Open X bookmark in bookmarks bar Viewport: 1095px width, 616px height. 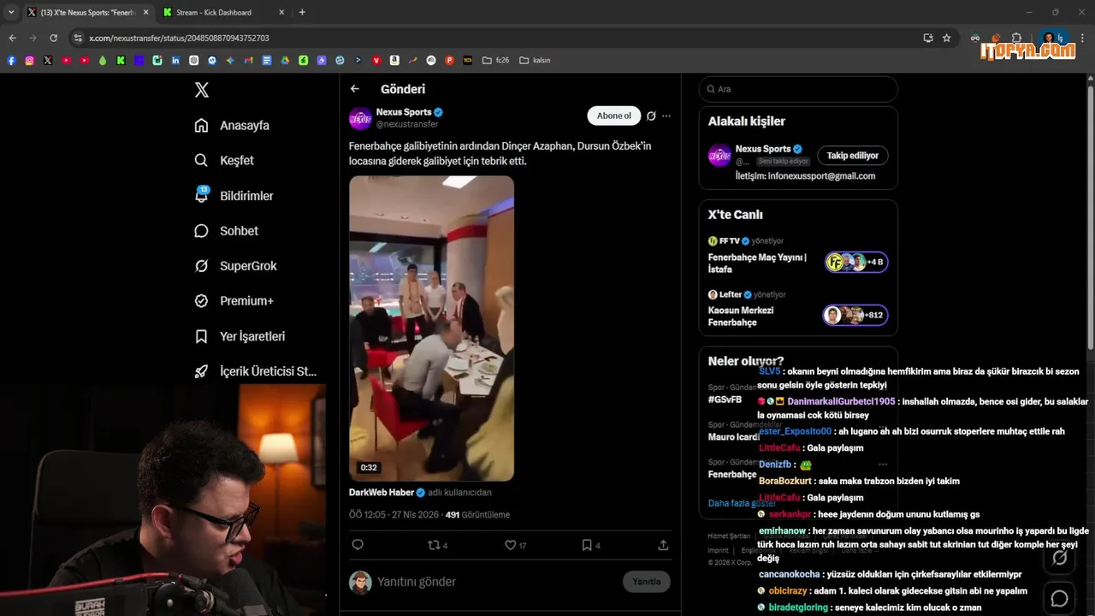pyautogui.click(x=48, y=60)
